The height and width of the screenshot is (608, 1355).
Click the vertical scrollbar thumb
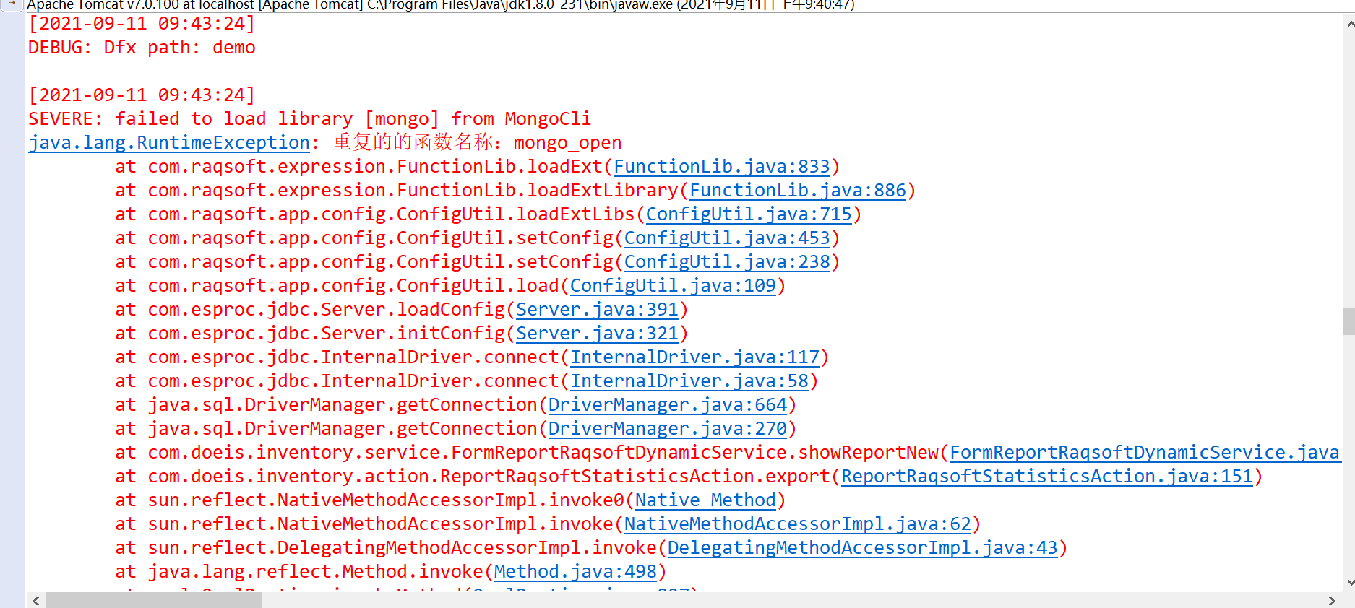click(x=1348, y=321)
